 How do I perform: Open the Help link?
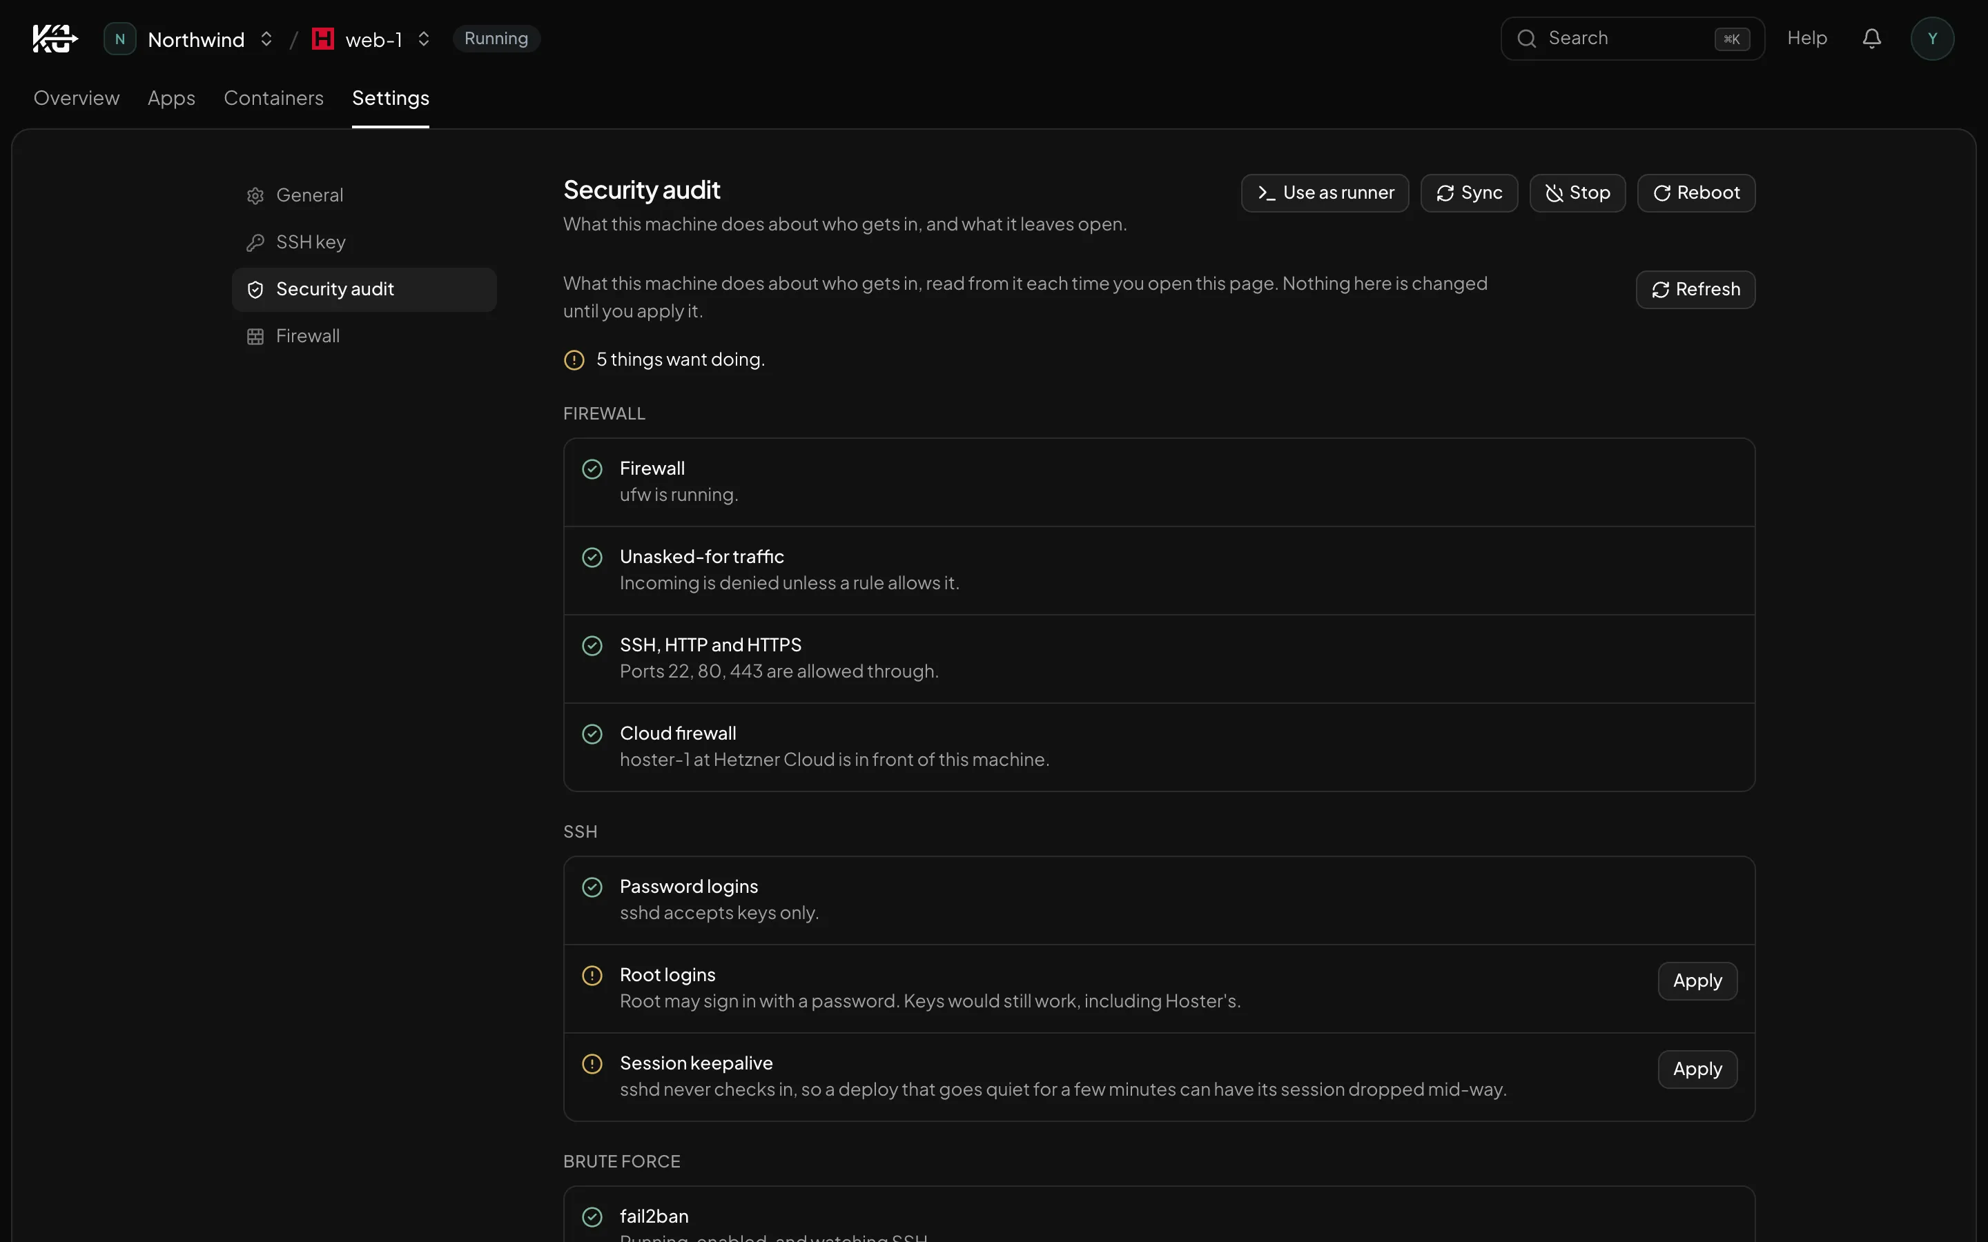pos(1807,39)
